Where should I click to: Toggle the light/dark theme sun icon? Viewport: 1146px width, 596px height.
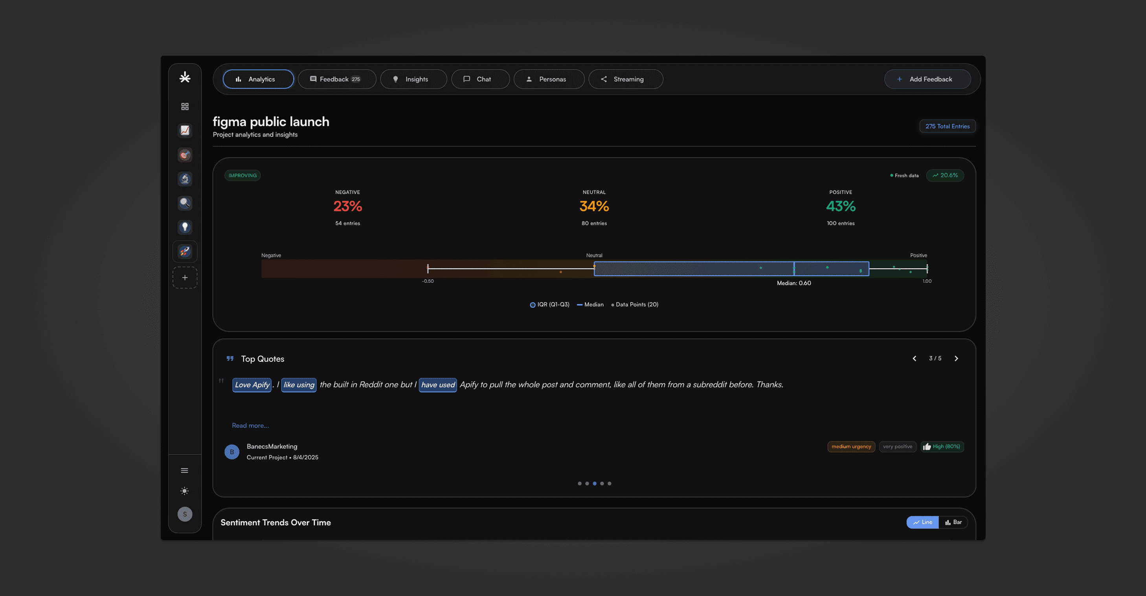coord(185,491)
